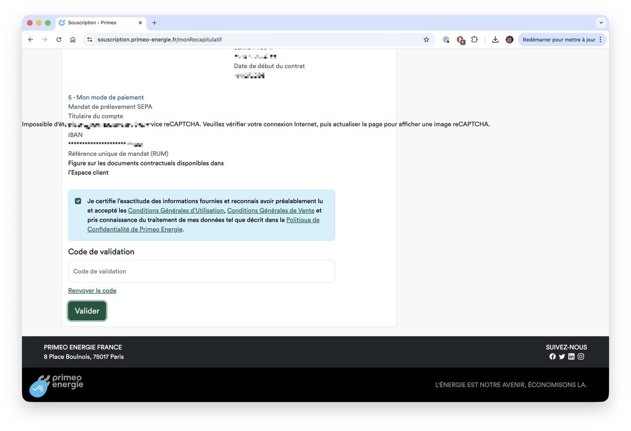The width and height of the screenshot is (631, 431).
Task: Open Conditions Générales d'Utilisation link
Action: 176,211
